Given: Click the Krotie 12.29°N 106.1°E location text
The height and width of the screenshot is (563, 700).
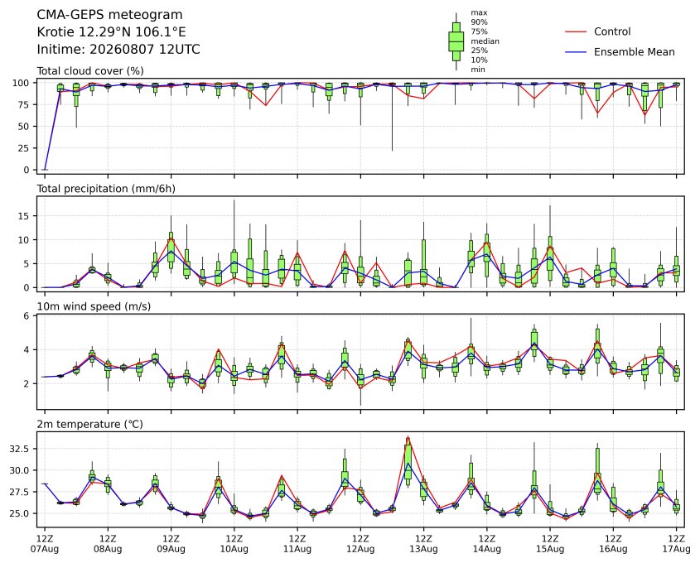Looking at the screenshot, I should click(111, 32).
